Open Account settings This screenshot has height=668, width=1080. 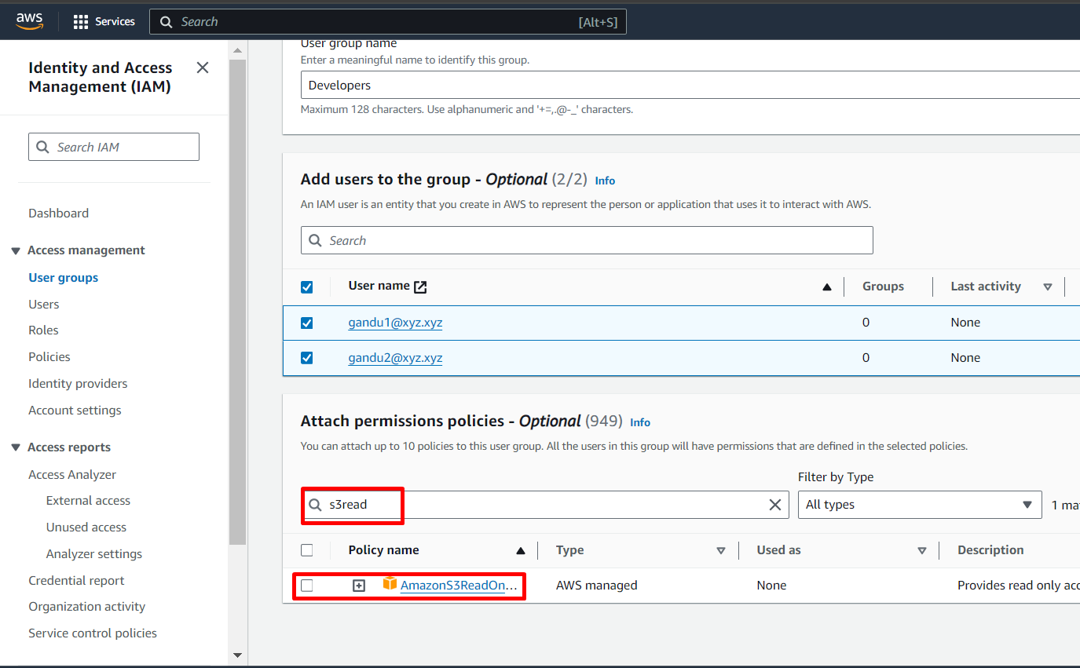[x=75, y=410]
